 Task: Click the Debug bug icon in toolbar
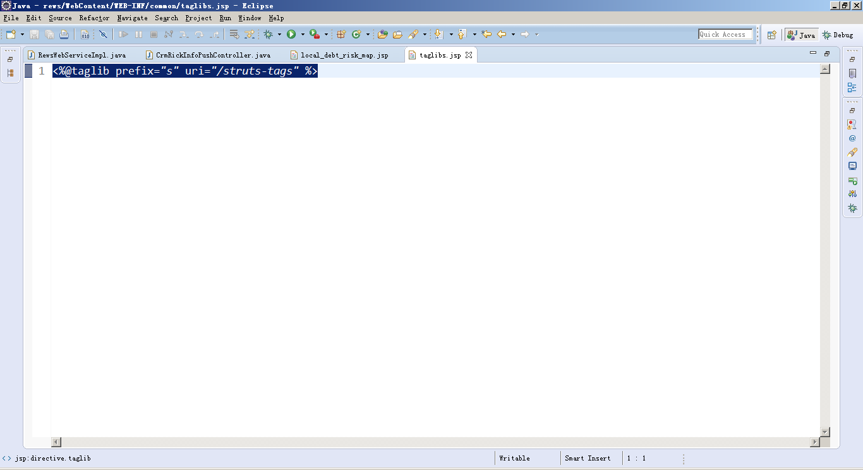pos(268,34)
